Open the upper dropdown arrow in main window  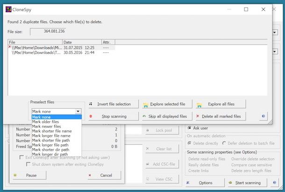274,33
